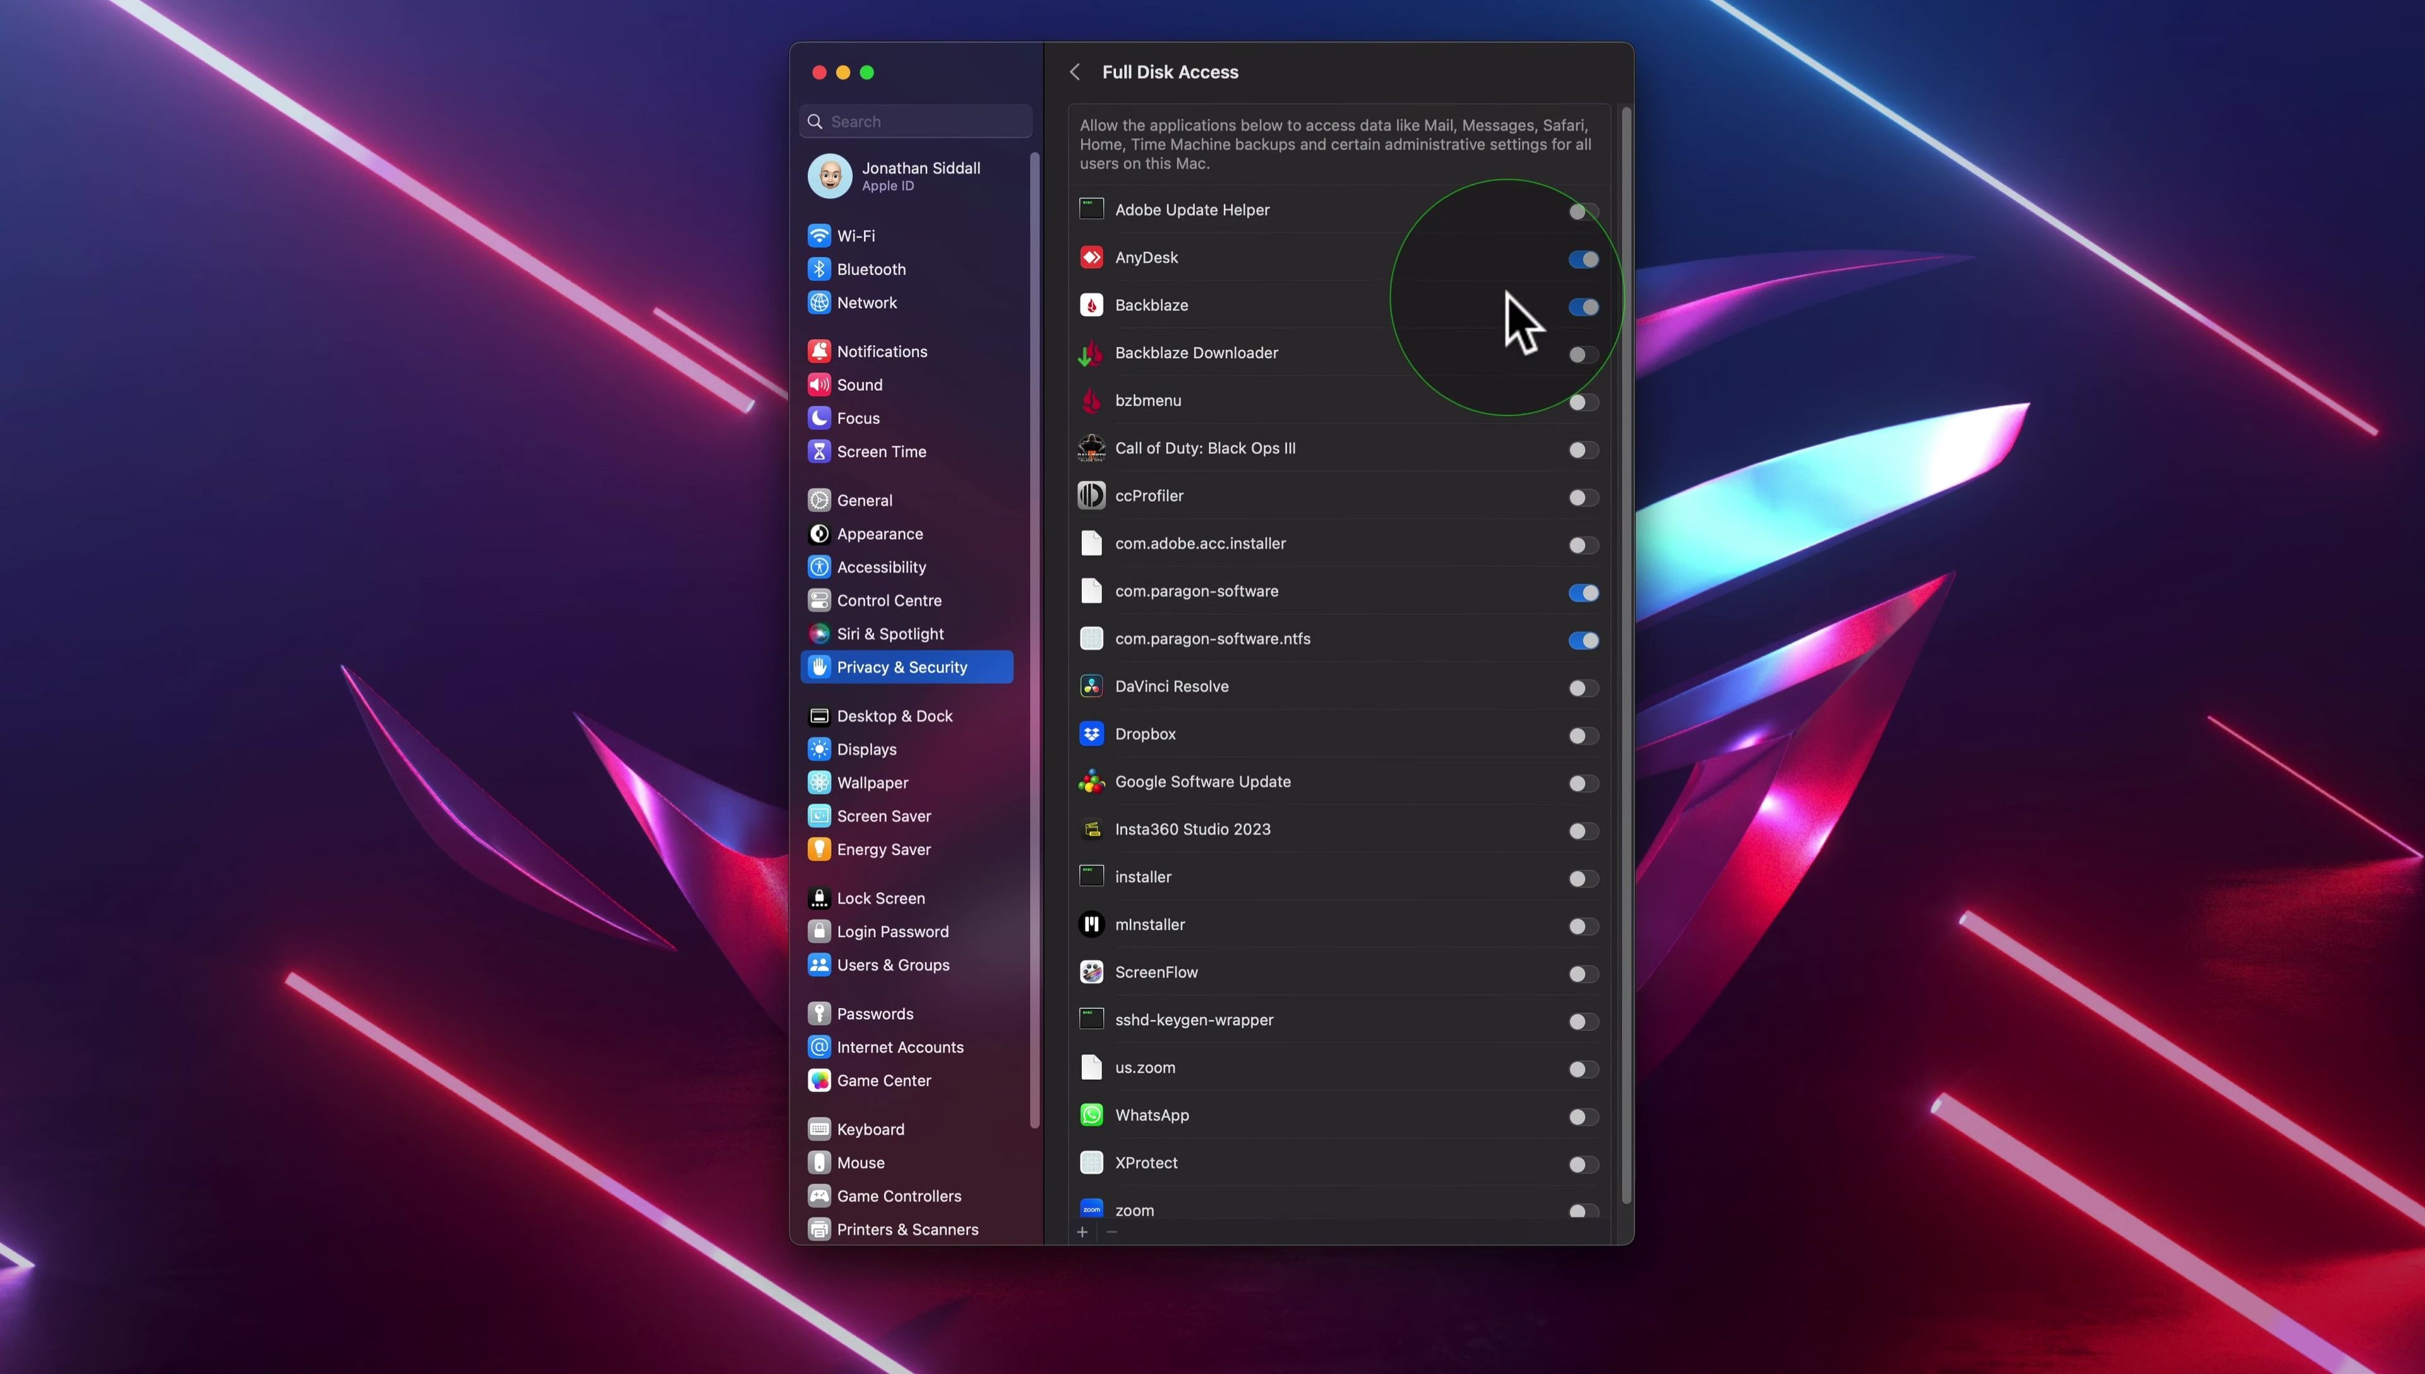Click Wallpaper icon in sidebar
Image resolution: width=2425 pixels, height=1374 pixels.
point(819,782)
